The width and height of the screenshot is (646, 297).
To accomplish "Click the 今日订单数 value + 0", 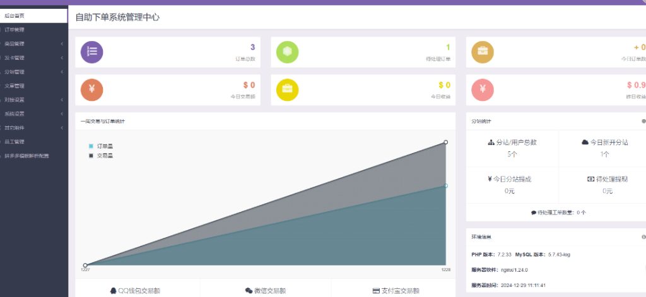I will [640, 47].
